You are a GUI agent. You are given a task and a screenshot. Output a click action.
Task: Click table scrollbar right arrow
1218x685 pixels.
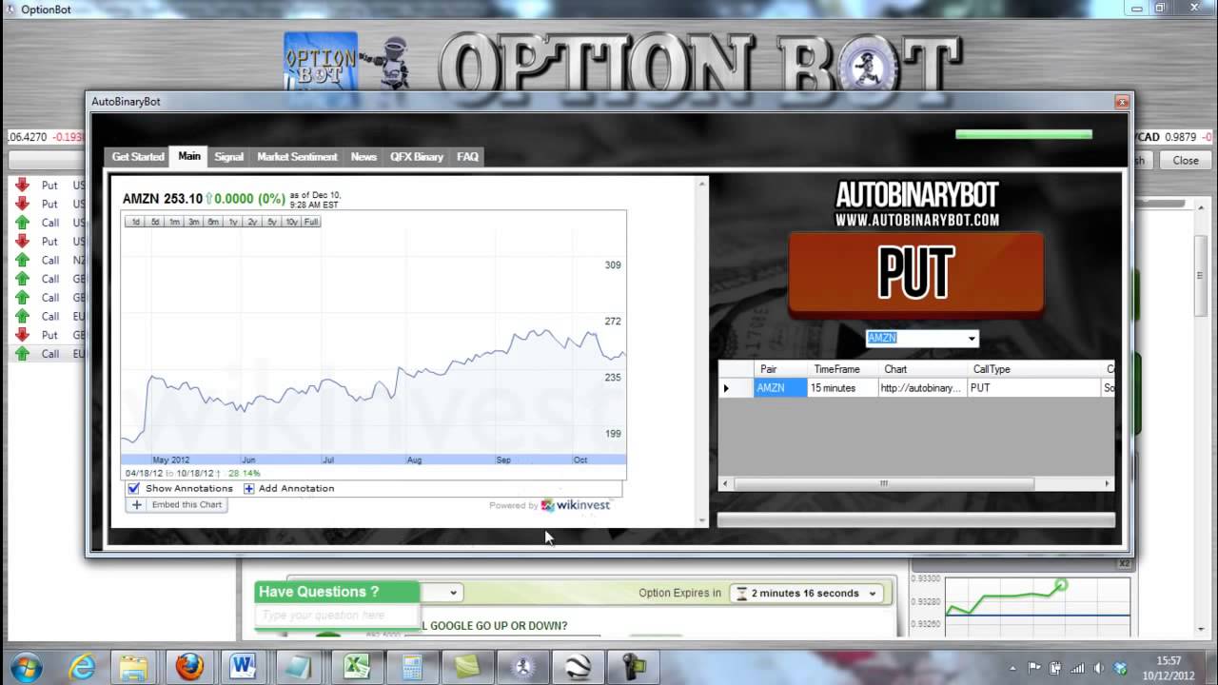1107,484
